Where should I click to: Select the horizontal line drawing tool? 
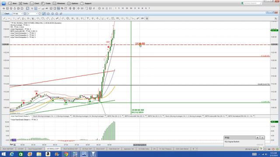click(x=9, y=18)
